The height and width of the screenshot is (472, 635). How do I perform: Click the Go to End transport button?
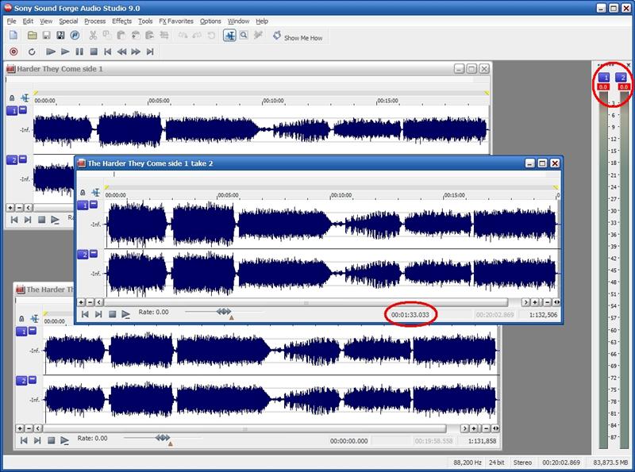point(151,52)
